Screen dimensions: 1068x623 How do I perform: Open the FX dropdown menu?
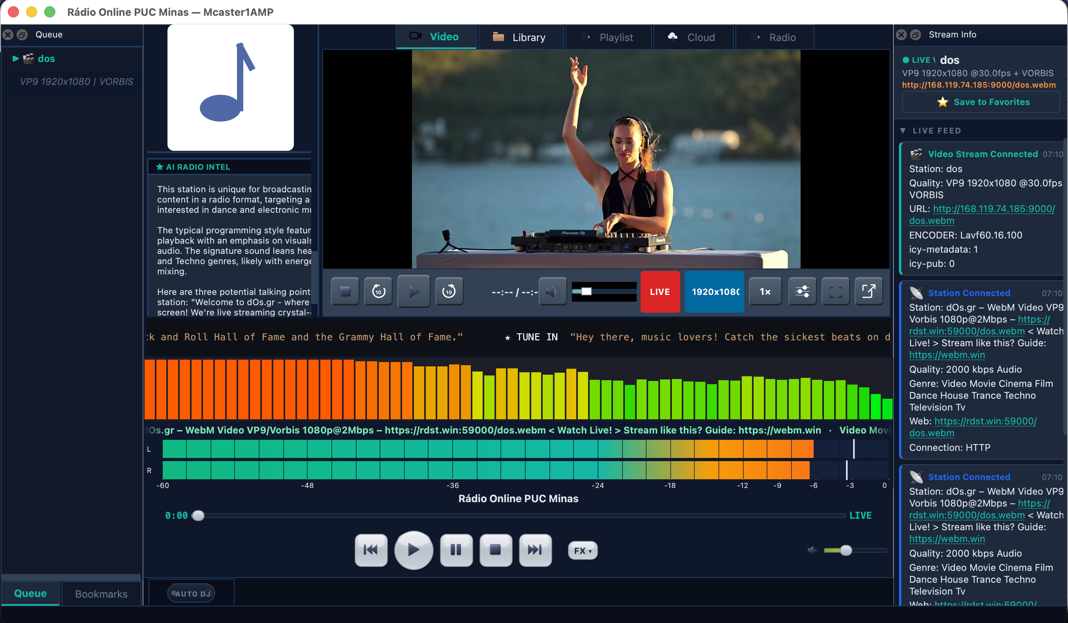582,550
